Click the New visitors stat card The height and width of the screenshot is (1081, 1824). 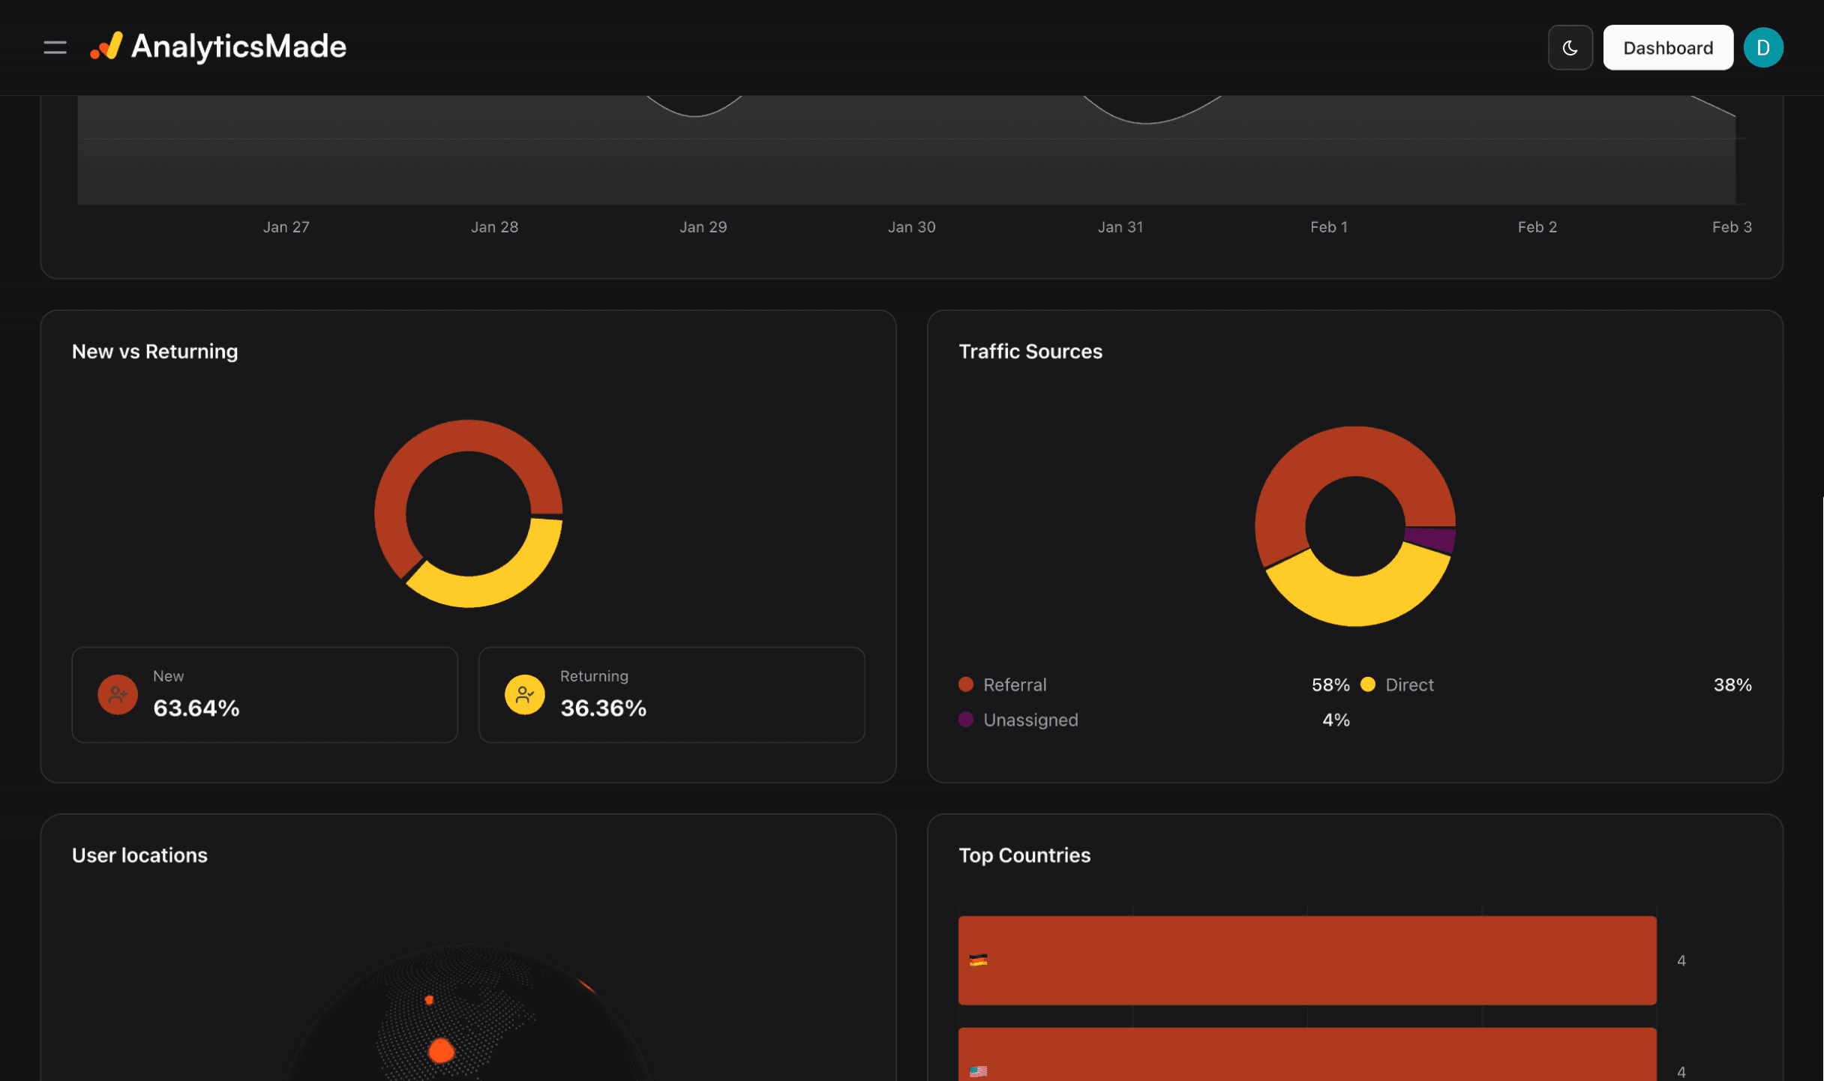264,694
